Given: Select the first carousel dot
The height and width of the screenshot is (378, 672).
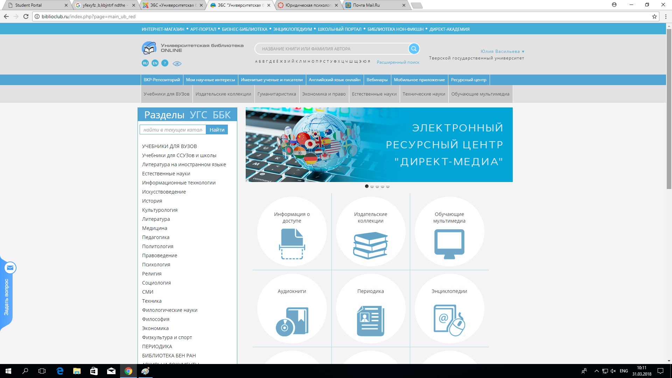Looking at the screenshot, I should 367,186.
